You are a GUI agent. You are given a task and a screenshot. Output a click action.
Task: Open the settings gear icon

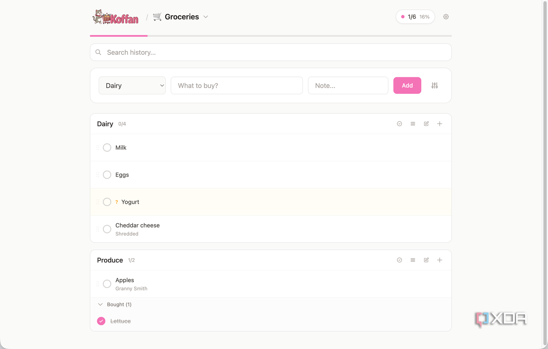click(x=446, y=17)
